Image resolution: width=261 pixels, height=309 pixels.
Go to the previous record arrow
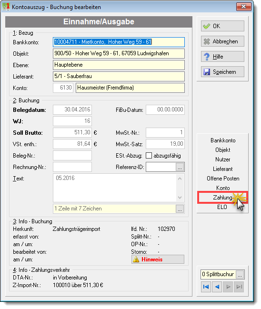217,287
